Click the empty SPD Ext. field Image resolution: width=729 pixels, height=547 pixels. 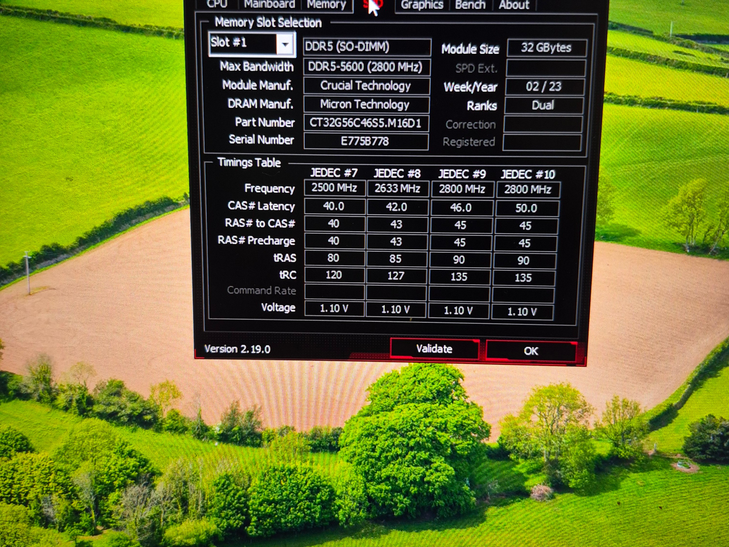pyautogui.click(x=546, y=68)
